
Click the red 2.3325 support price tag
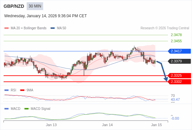pos(179,76)
